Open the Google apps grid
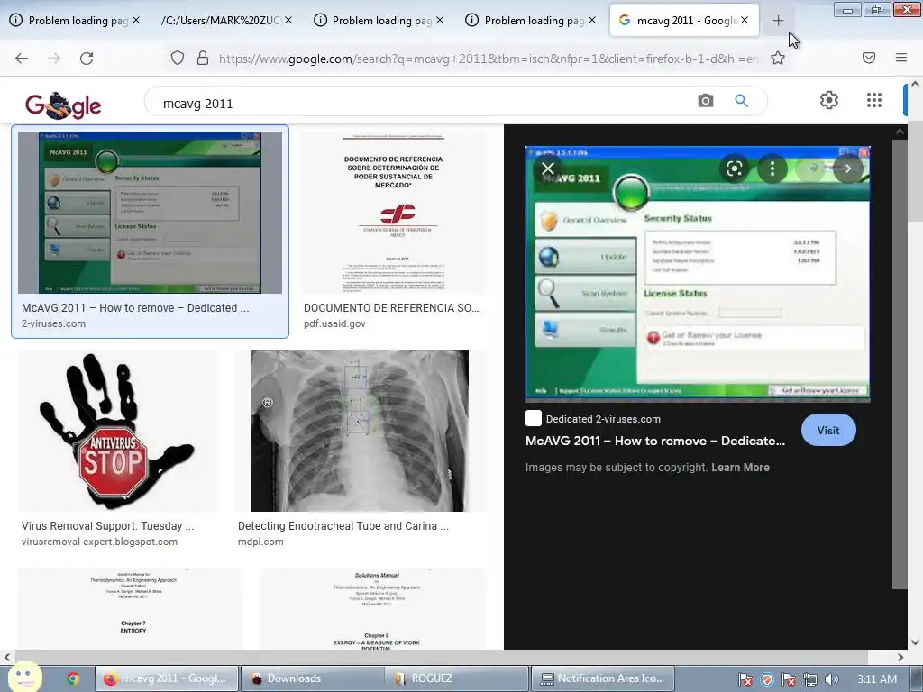Image resolution: width=923 pixels, height=692 pixels. [x=874, y=100]
